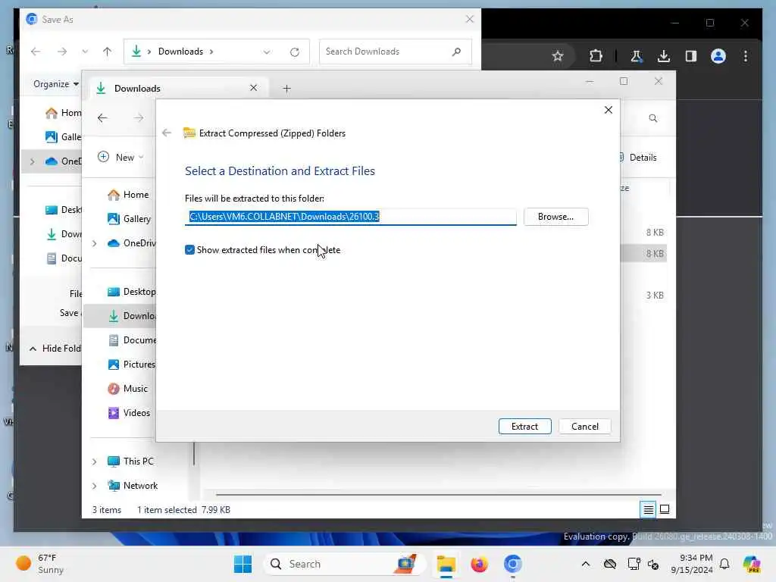776x582 pixels.
Task: Expand the This PC tree node
Action: (x=95, y=462)
